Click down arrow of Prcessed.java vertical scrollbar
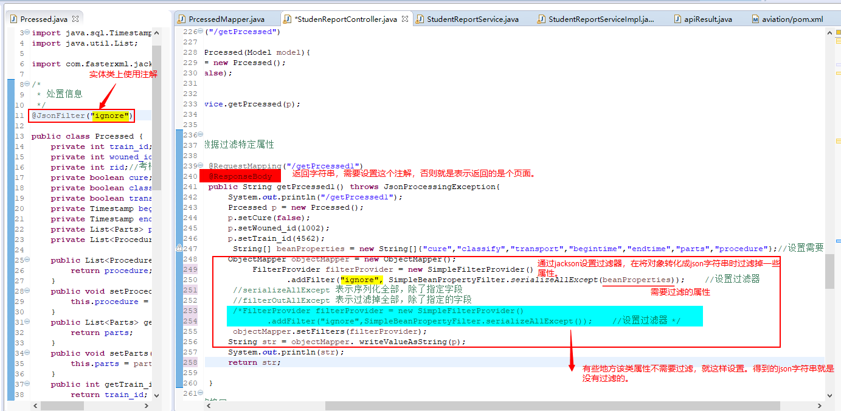Image resolution: width=841 pixels, height=411 pixels. click(x=156, y=395)
